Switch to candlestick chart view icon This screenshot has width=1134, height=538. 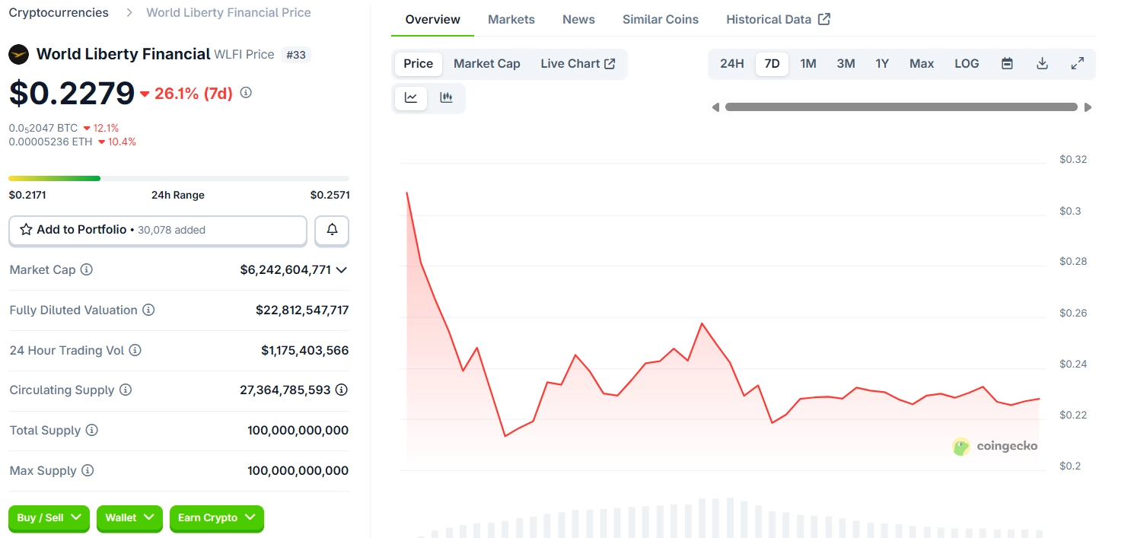click(447, 97)
